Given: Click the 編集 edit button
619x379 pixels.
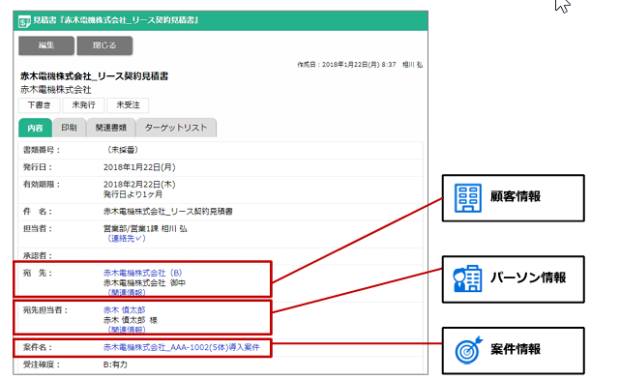Looking at the screenshot, I should [46, 45].
